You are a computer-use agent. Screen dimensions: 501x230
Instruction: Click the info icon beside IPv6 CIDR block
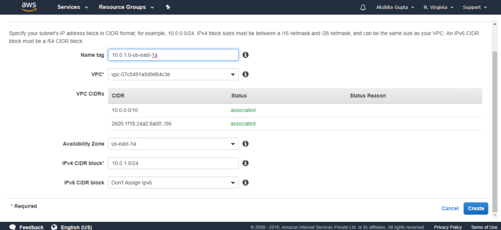[x=246, y=183]
